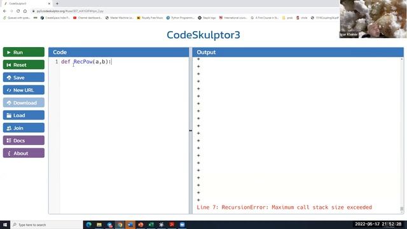Viewport: 407px width, 229px height.
Task: Open the About page
Action: [24, 153]
